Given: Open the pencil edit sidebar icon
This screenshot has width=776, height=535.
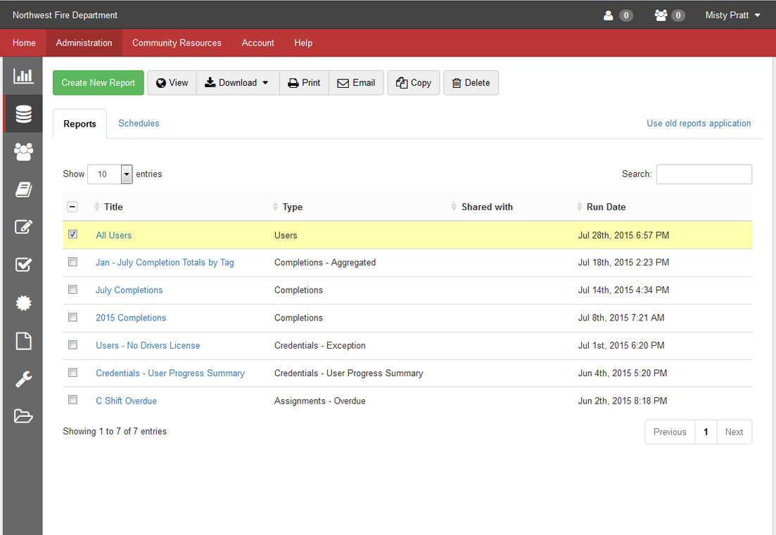Looking at the screenshot, I should 23,227.
